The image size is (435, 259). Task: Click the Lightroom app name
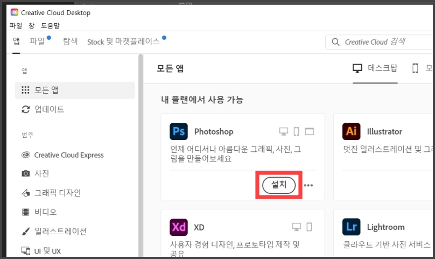click(x=385, y=227)
